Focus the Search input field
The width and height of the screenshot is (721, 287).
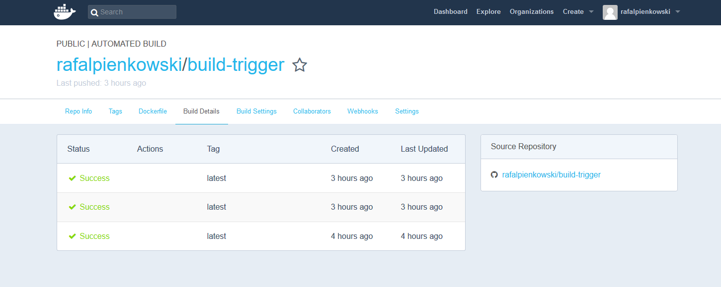click(x=132, y=12)
